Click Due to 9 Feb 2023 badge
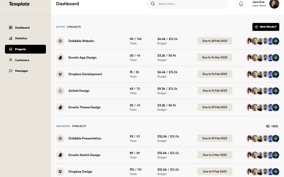 pyautogui.click(x=215, y=172)
